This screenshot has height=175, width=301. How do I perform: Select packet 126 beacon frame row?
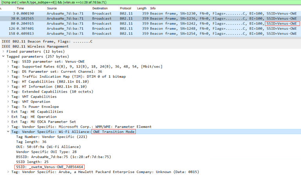118,29
